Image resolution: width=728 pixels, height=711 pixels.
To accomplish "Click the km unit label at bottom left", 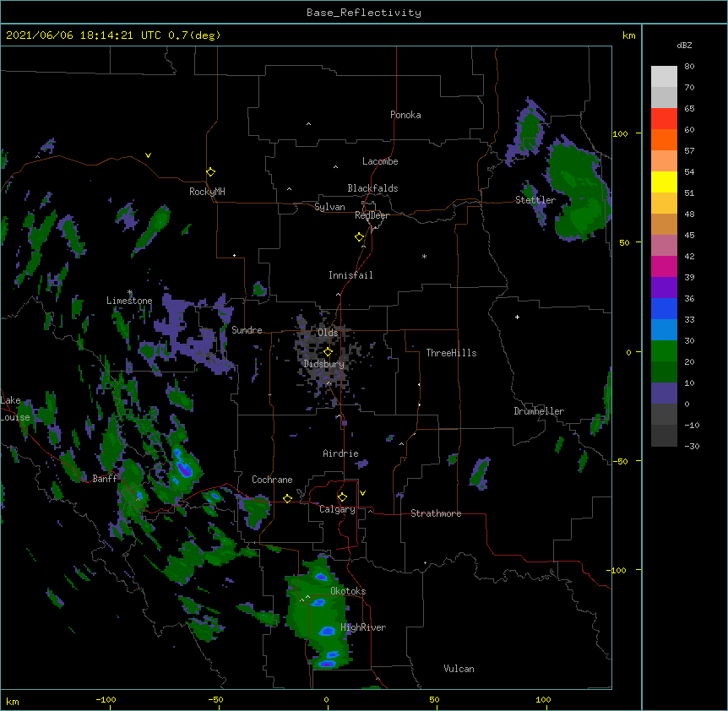I will point(13,701).
